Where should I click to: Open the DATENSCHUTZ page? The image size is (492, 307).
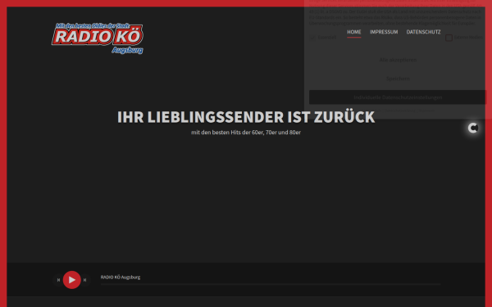pos(423,32)
